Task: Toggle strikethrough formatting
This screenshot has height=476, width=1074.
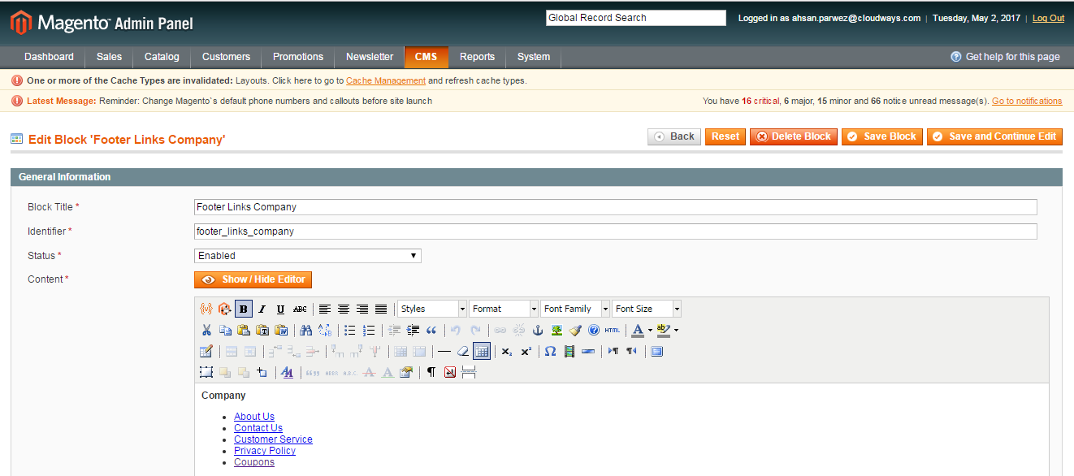Action: [300, 309]
